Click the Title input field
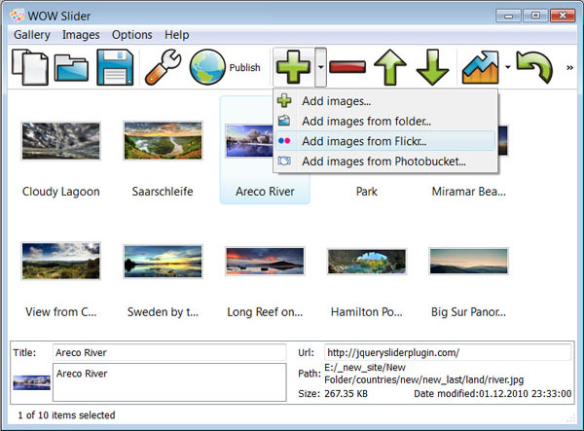Viewport: 584px width, 431px height. [x=169, y=352]
